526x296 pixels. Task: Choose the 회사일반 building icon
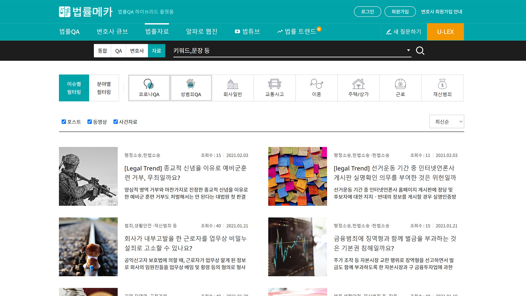(x=233, y=84)
